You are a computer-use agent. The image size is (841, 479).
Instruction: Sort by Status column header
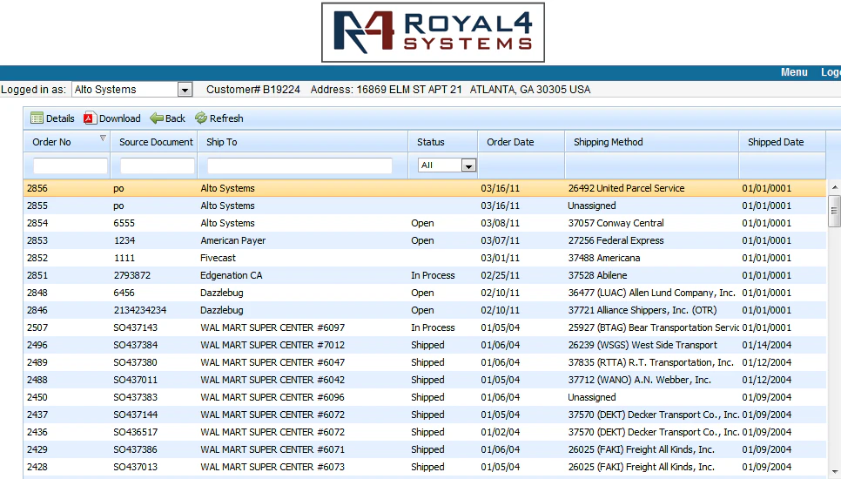[x=443, y=142]
